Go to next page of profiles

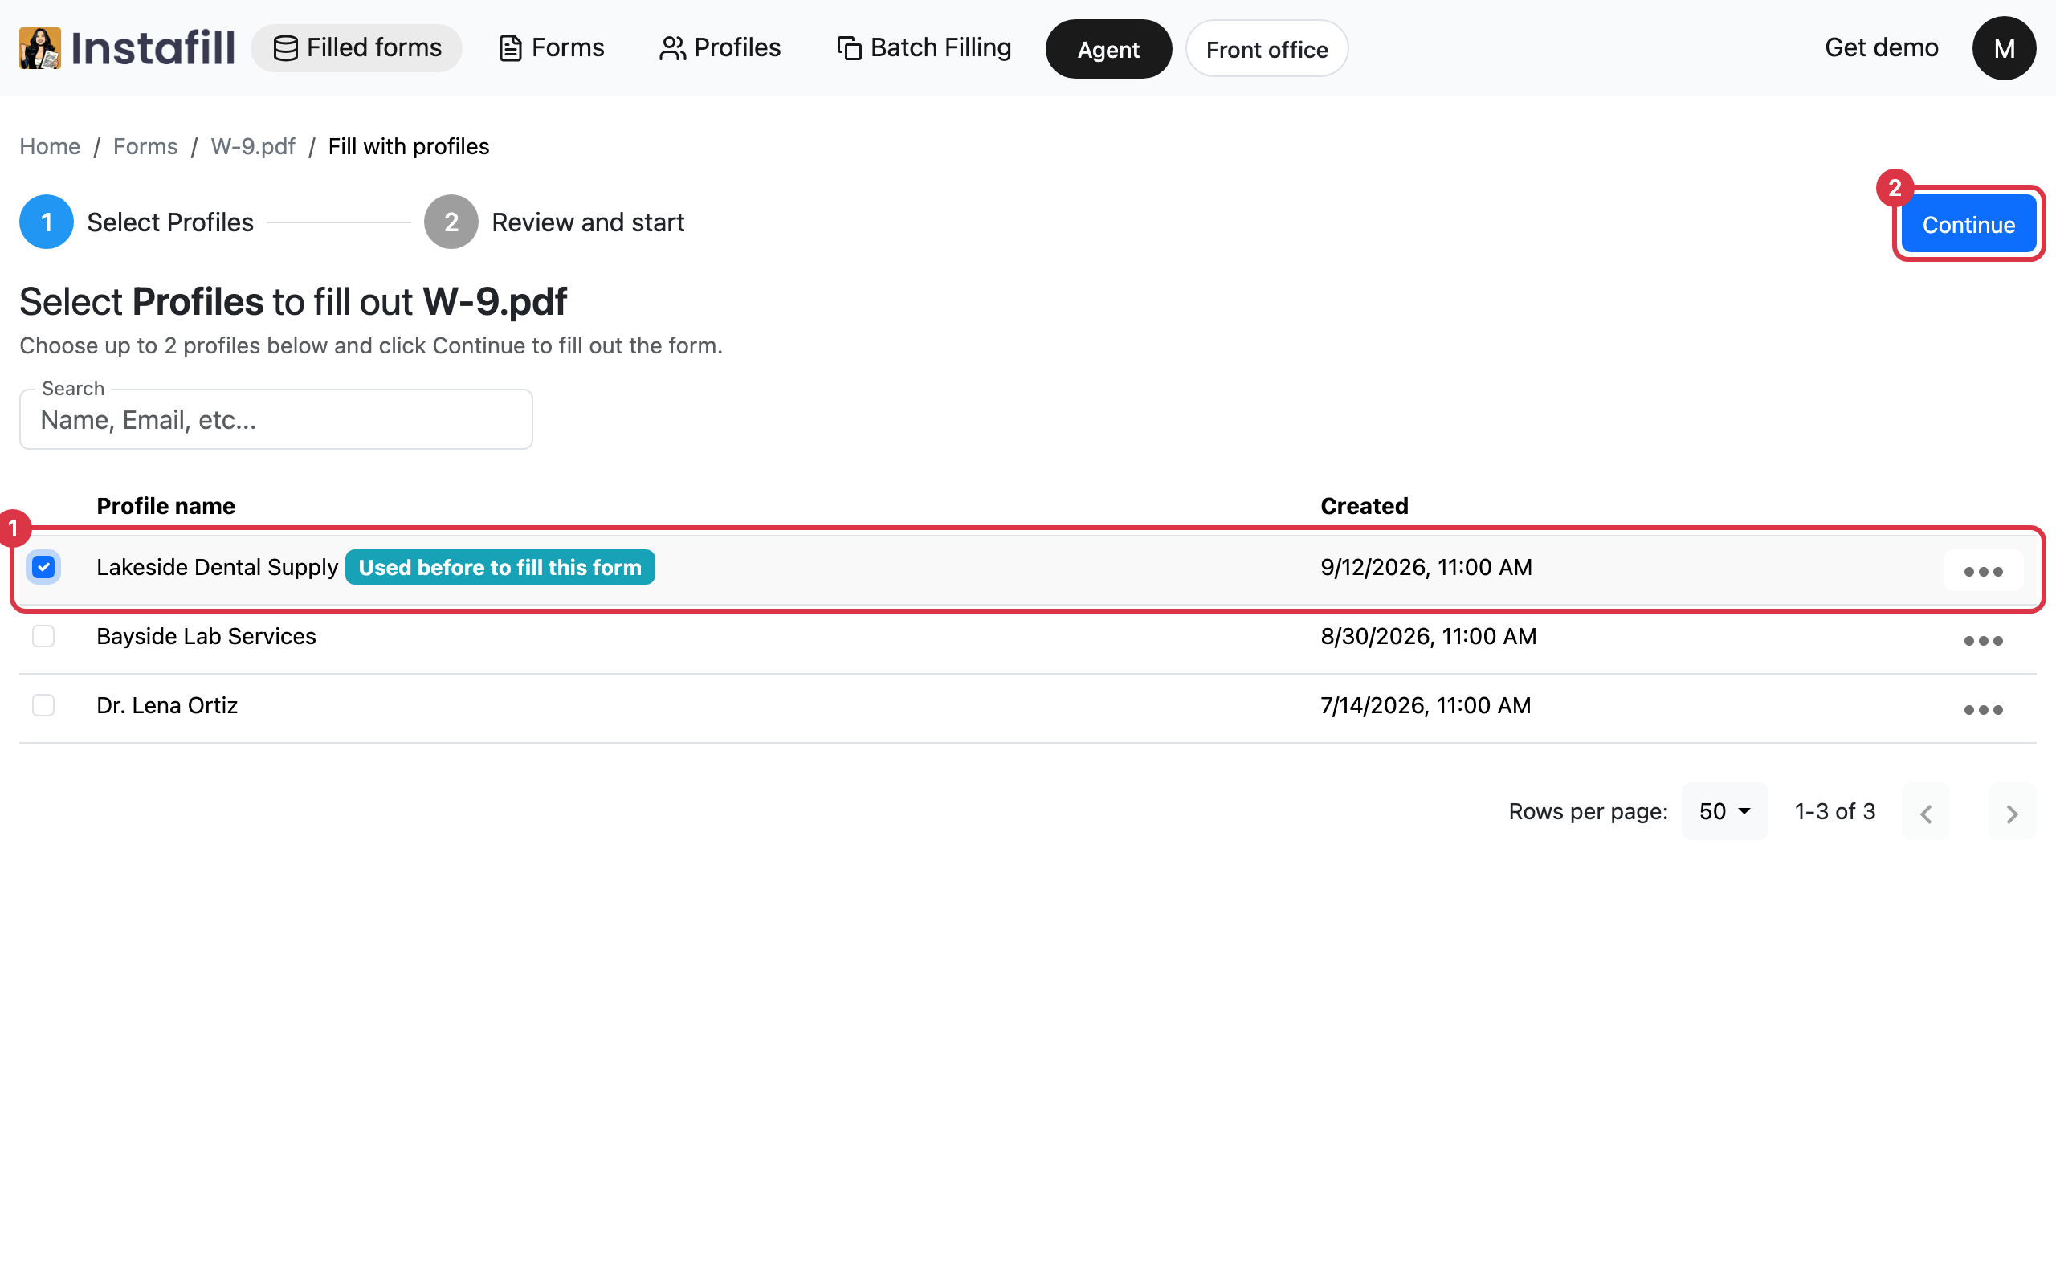[x=2011, y=813]
